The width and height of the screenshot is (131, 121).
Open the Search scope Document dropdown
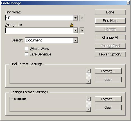(x=76, y=40)
